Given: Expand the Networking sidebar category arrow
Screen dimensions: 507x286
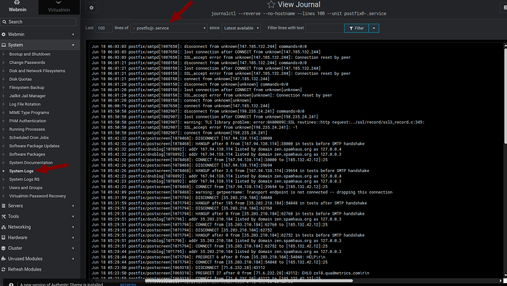Looking at the screenshot, I should pyautogui.click(x=73, y=227).
